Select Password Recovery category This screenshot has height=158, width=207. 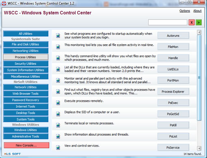[x=26, y=100]
